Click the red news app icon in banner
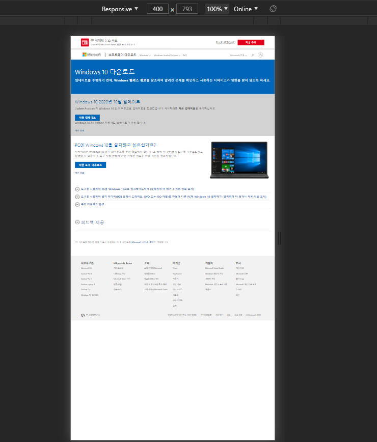The image size is (377, 442). pyautogui.click(x=85, y=42)
